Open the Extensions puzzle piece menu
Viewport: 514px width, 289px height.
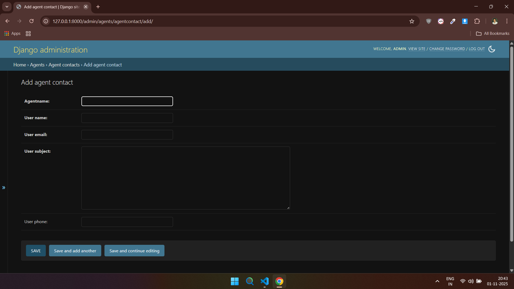pyautogui.click(x=477, y=21)
